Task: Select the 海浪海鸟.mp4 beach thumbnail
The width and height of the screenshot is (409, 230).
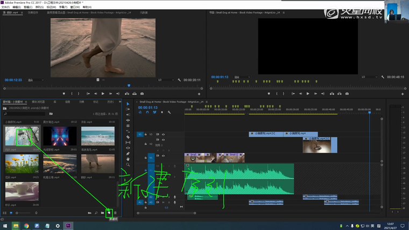Action: [97, 136]
